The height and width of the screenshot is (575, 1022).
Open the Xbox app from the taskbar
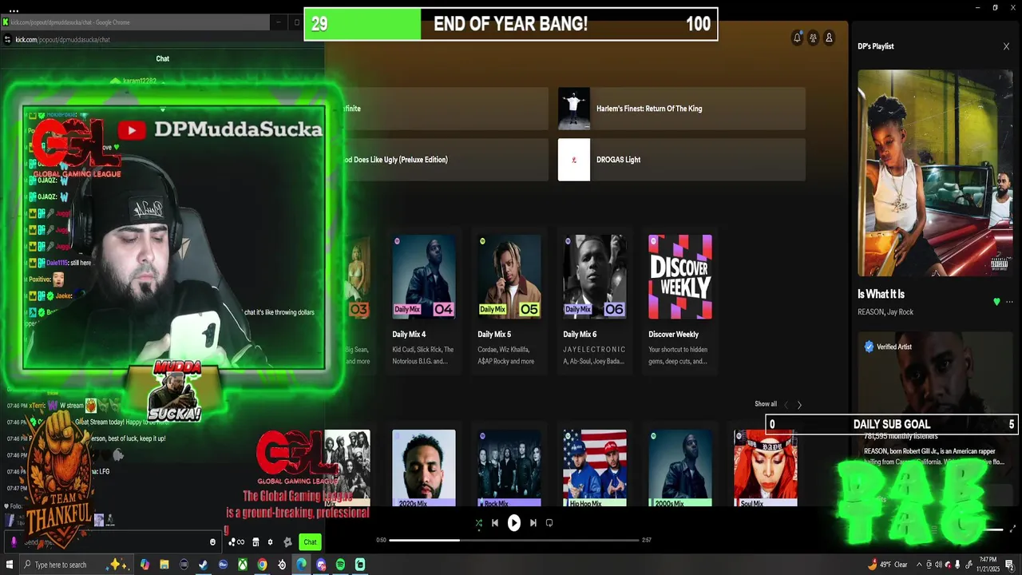[x=243, y=565]
